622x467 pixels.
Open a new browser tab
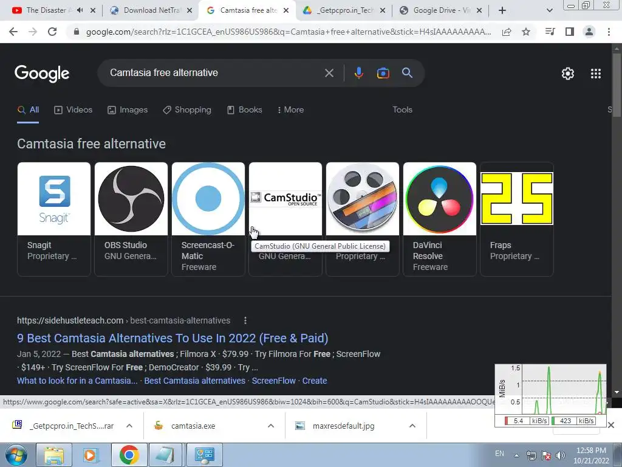tap(502, 10)
